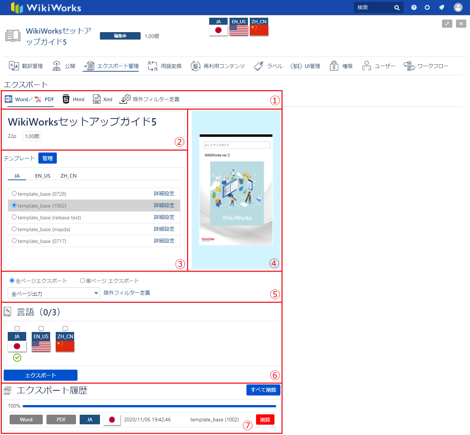Viewport: 470px width, 435px height.
Task: Choose 単ページ エクスポート radio option
Action: (83, 281)
